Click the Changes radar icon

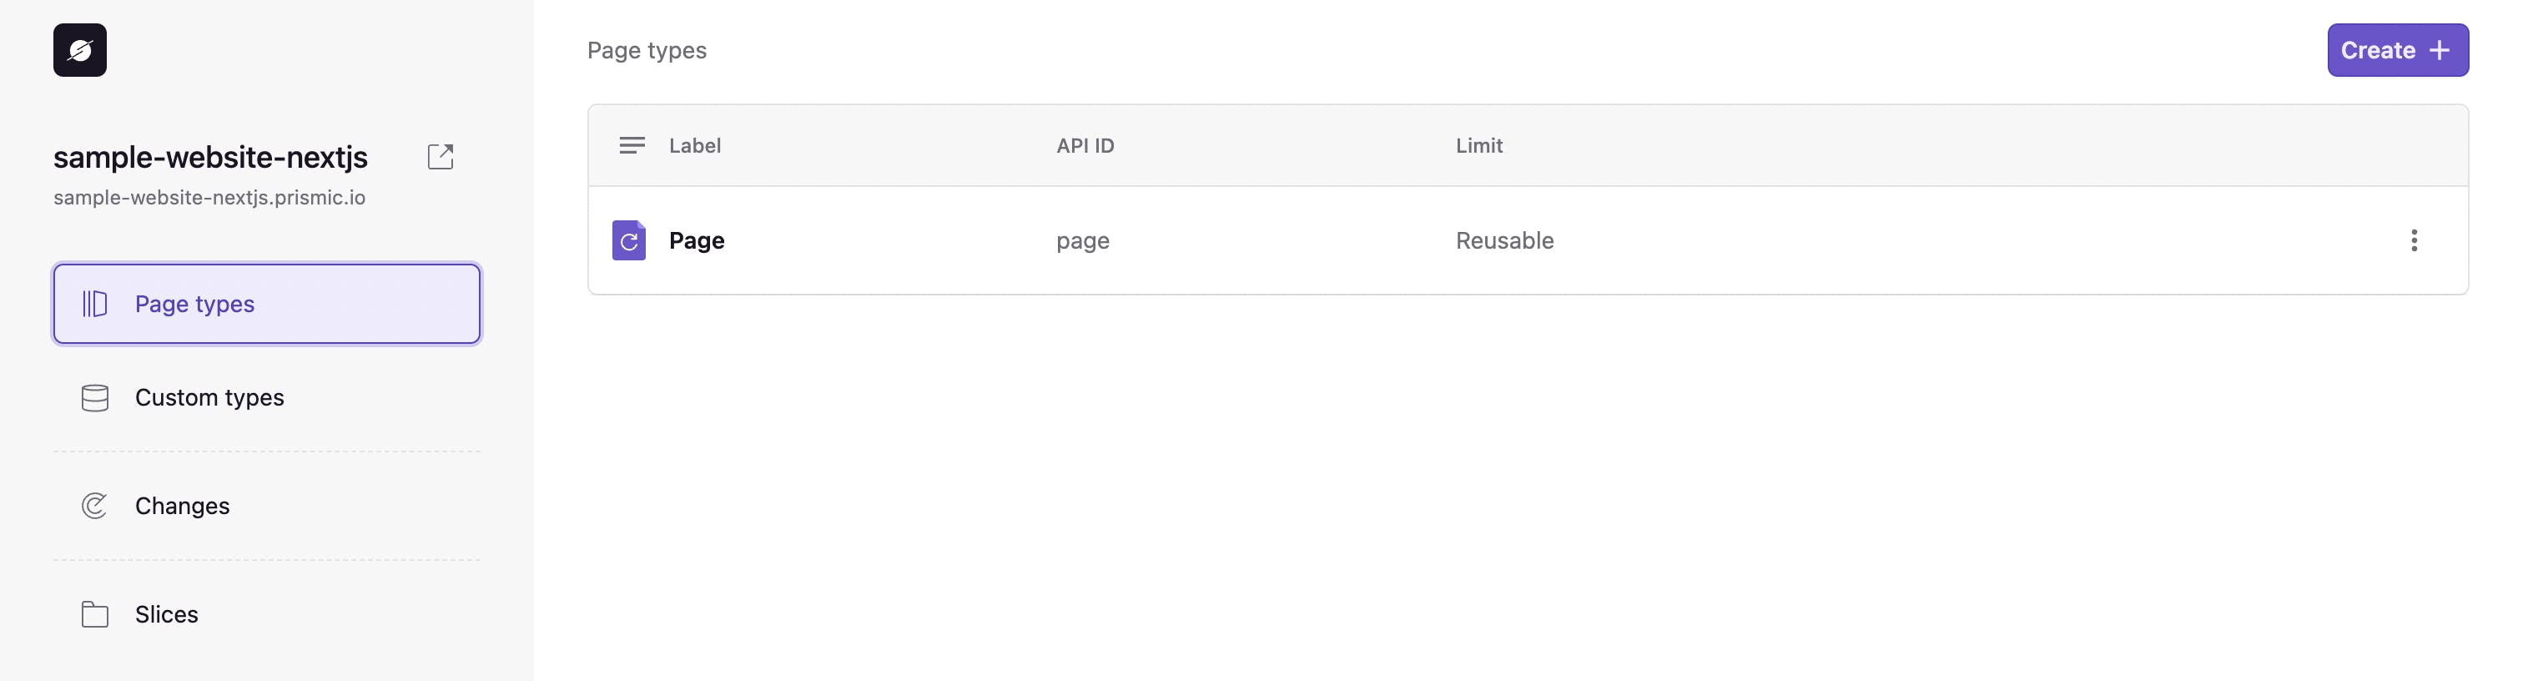pos(95,506)
